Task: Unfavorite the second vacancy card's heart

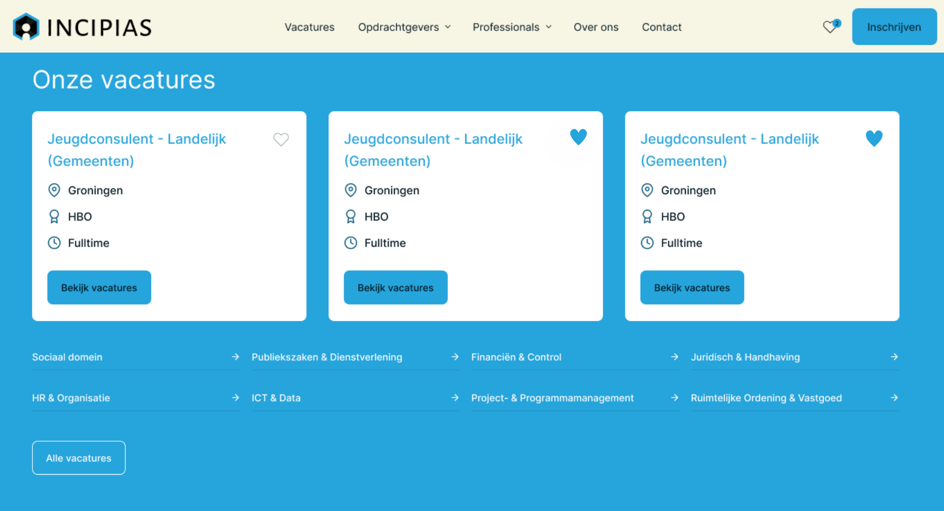Action: (578, 137)
